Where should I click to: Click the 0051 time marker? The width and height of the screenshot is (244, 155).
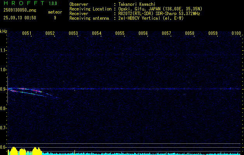click(x=27, y=33)
